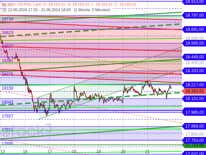
Task: Click the candlestick chart icon beside DAX title
Action: click(4, 4)
